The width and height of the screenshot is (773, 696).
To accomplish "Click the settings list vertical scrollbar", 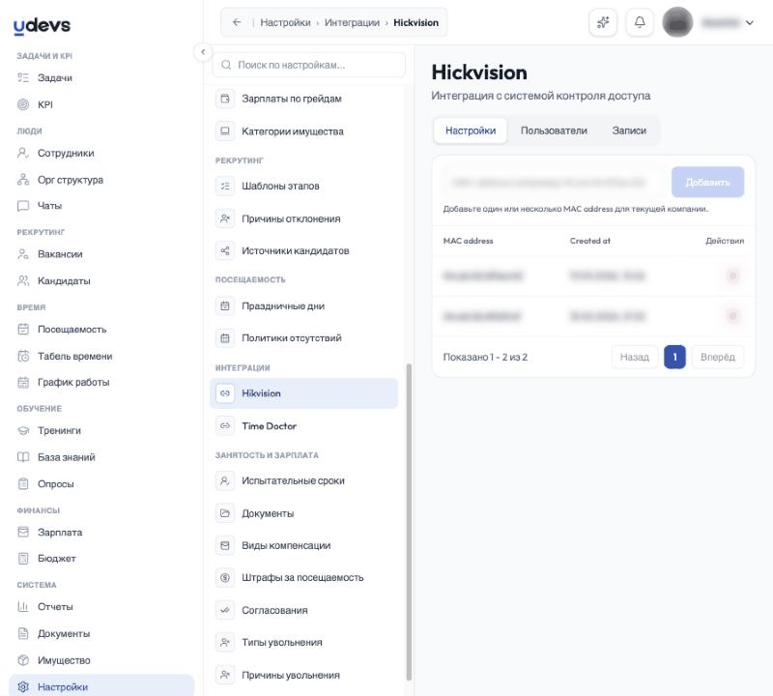I will (409, 522).
